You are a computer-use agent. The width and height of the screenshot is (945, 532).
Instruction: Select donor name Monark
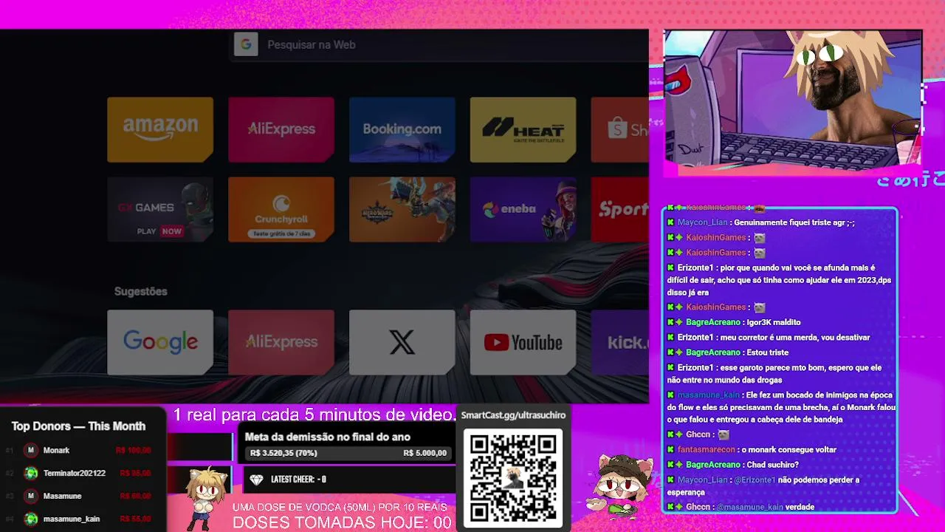tap(56, 450)
